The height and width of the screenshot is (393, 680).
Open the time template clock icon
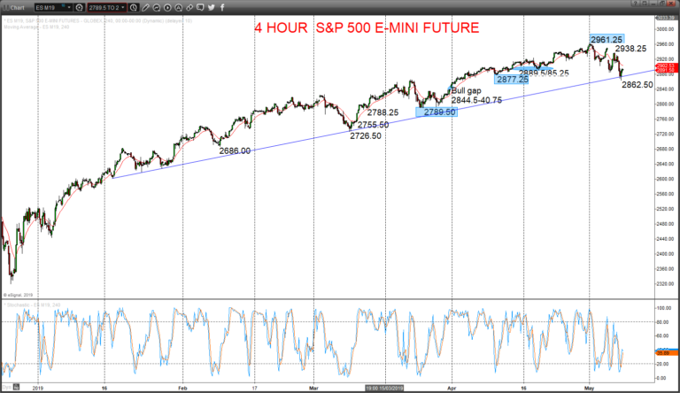pyautogui.click(x=134, y=7)
